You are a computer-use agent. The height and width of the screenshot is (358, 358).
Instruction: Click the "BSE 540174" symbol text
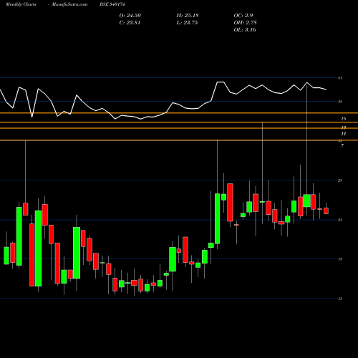tap(112, 4)
